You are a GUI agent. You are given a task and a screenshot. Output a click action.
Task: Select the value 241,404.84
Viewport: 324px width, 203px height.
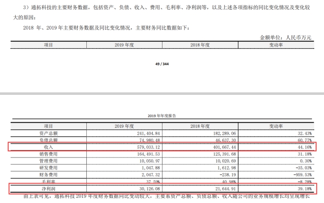[149, 133]
